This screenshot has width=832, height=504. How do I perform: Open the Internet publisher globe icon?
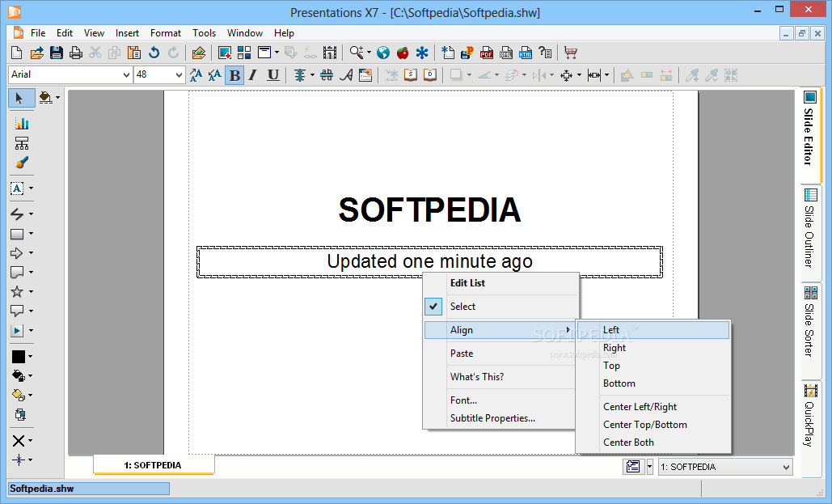[383, 53]
